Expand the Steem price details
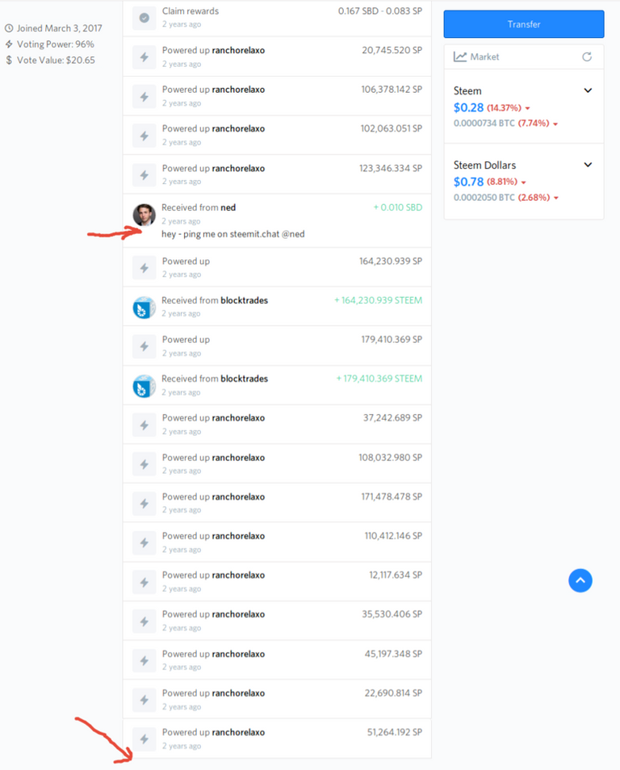Image resolution: width=620 pixels, height=770 pixels. pos(588,90)
